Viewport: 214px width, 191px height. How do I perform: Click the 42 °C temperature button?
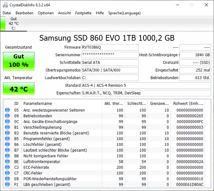pyautogui.click(x=19, y=89)
